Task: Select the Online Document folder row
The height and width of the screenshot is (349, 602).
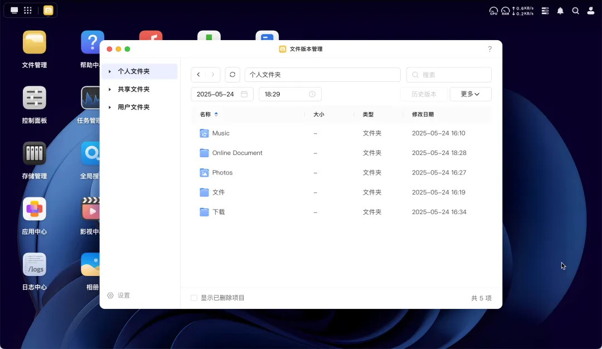Action: click(x=341, y=153)
